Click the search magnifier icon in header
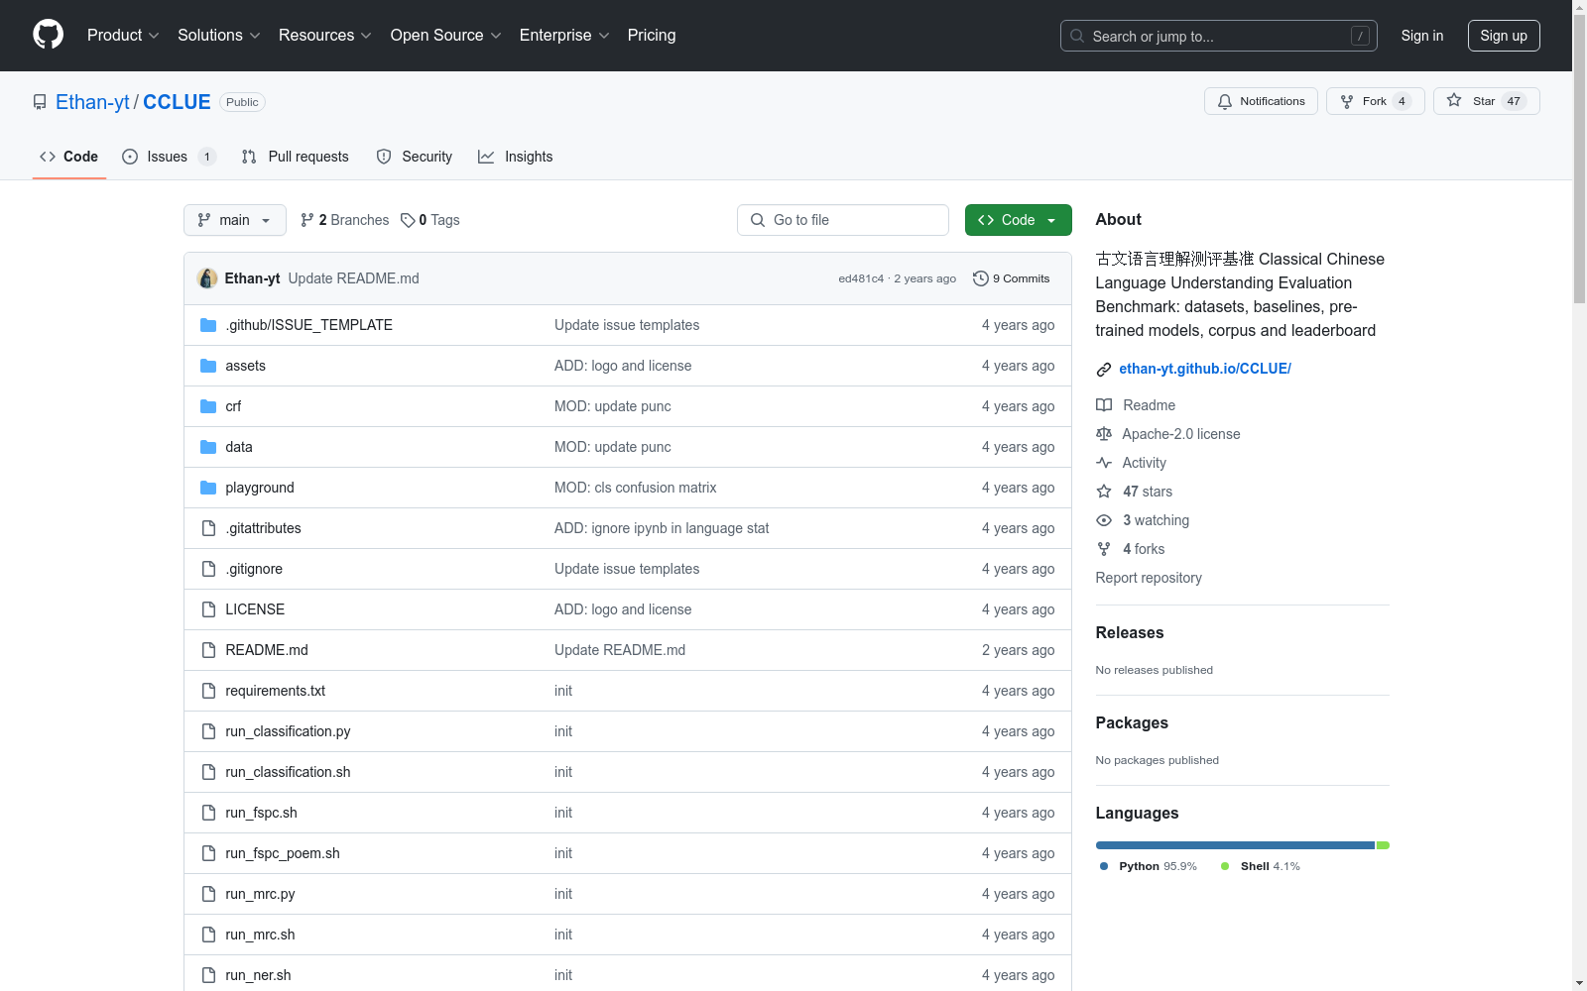Image resolution: width=1587 pixels, height=991 pixels. [1077, 36]
